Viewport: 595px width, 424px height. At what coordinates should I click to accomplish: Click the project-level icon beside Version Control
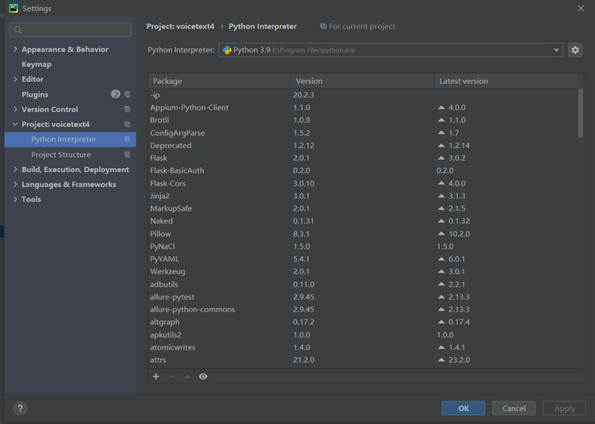coord(127,109)
